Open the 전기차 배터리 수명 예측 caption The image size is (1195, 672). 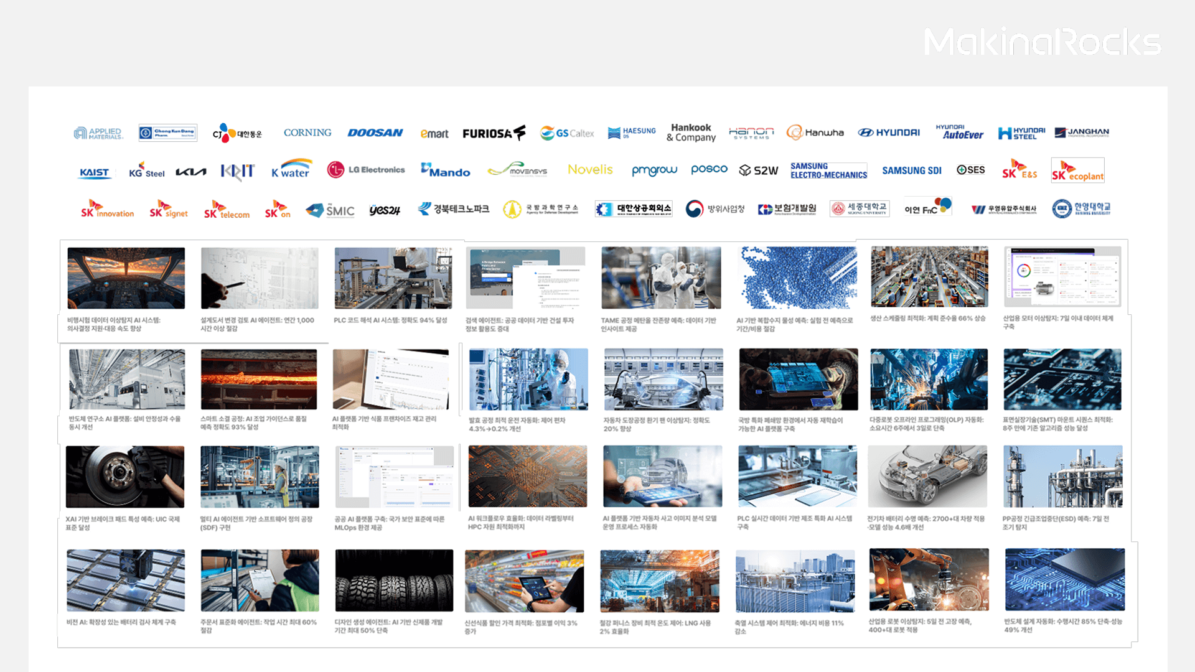point(926,523)
